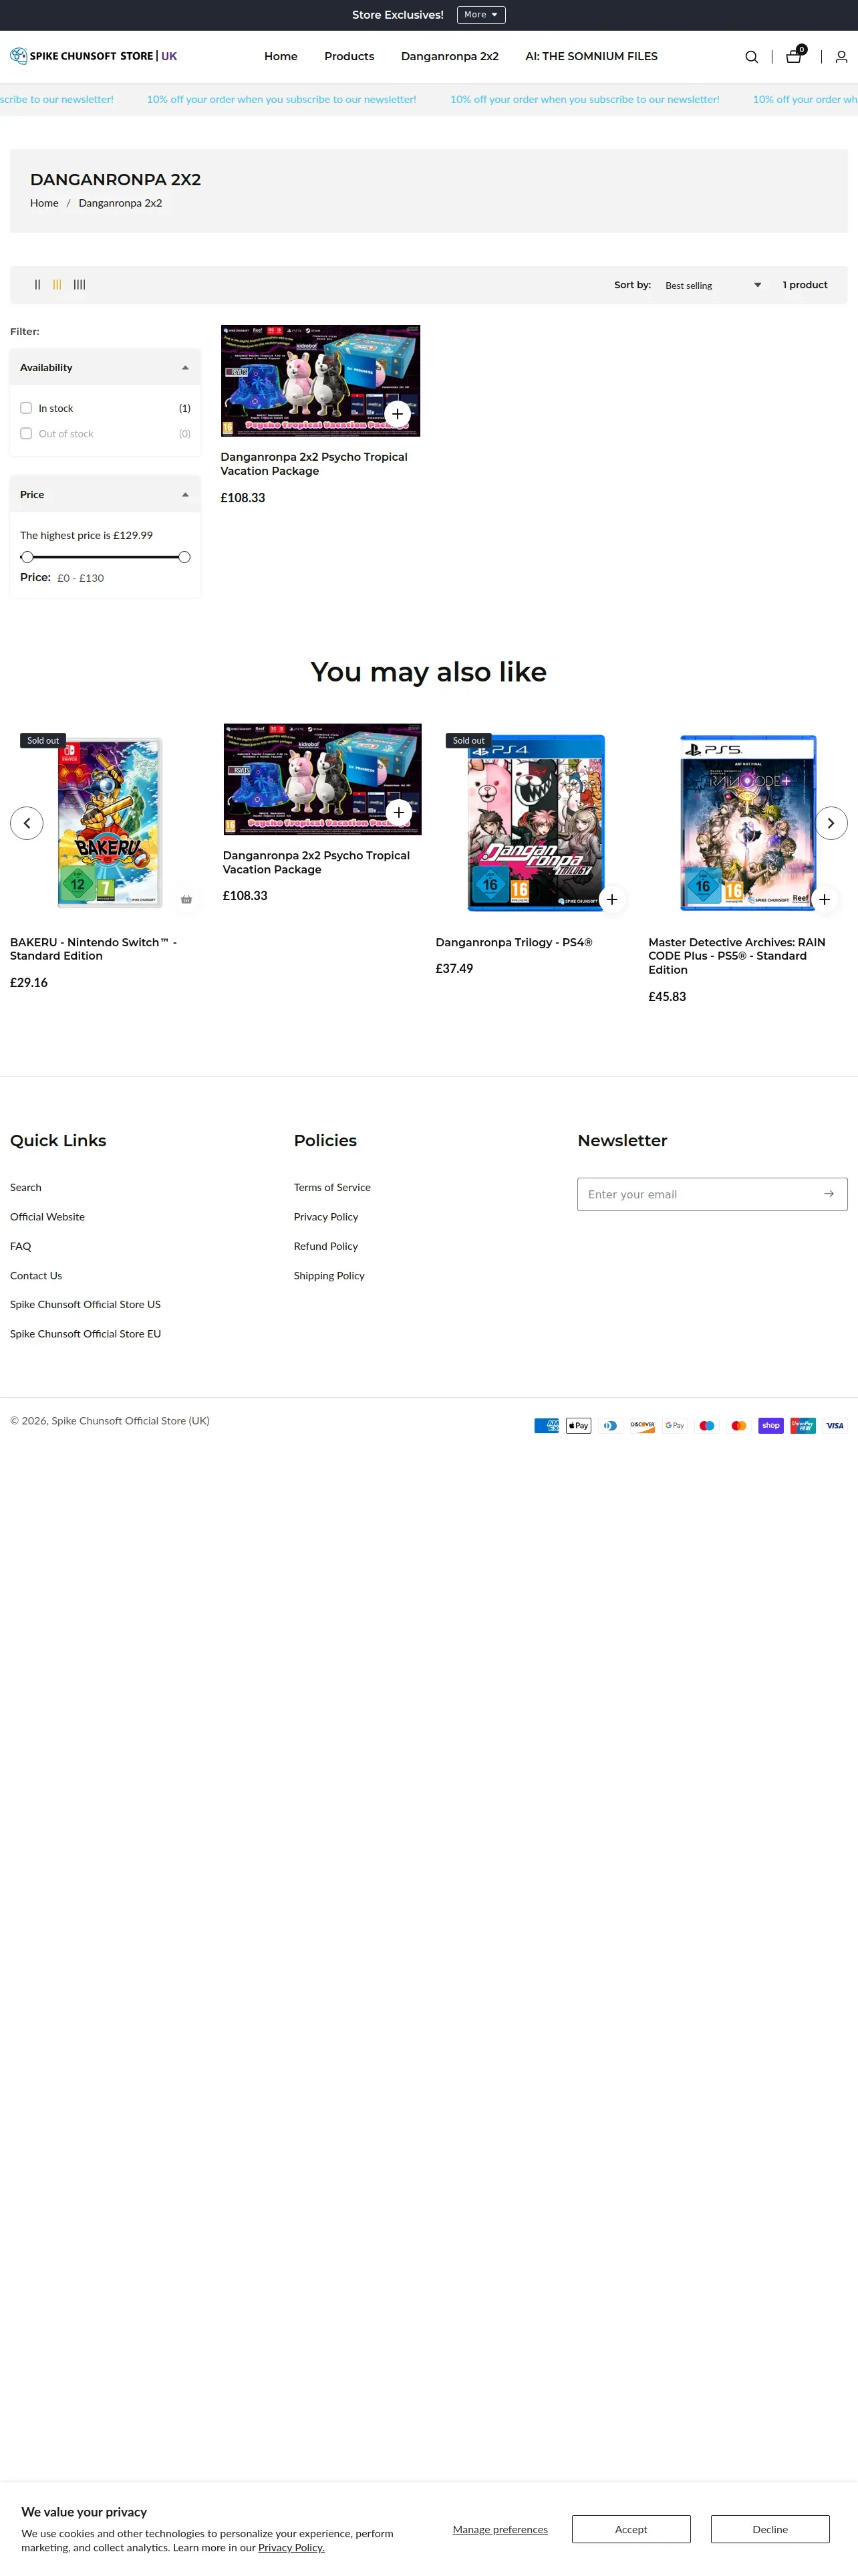Click the '© 2026, Spike Chunsoft Official Store (UK)' text
Viewport: 858px width, 2576px height.
pyautogui.click(x=110, y=1420)
